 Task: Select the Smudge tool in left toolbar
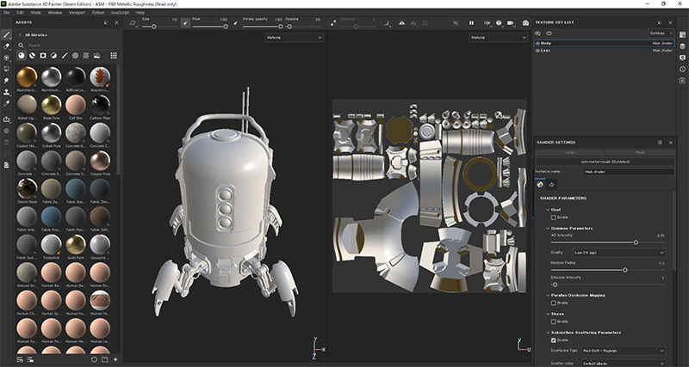point(7,80)
